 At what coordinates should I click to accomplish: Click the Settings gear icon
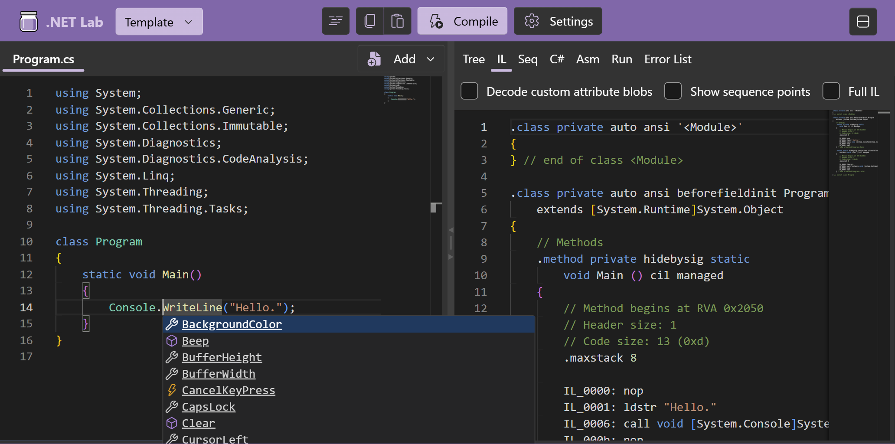[x=532, y=21]
